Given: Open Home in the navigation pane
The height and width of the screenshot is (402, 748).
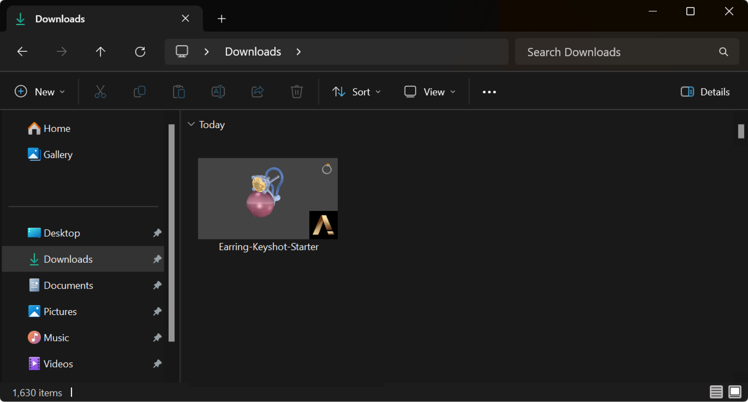Looking at the screenshot, I should click(x=49, y=128).
